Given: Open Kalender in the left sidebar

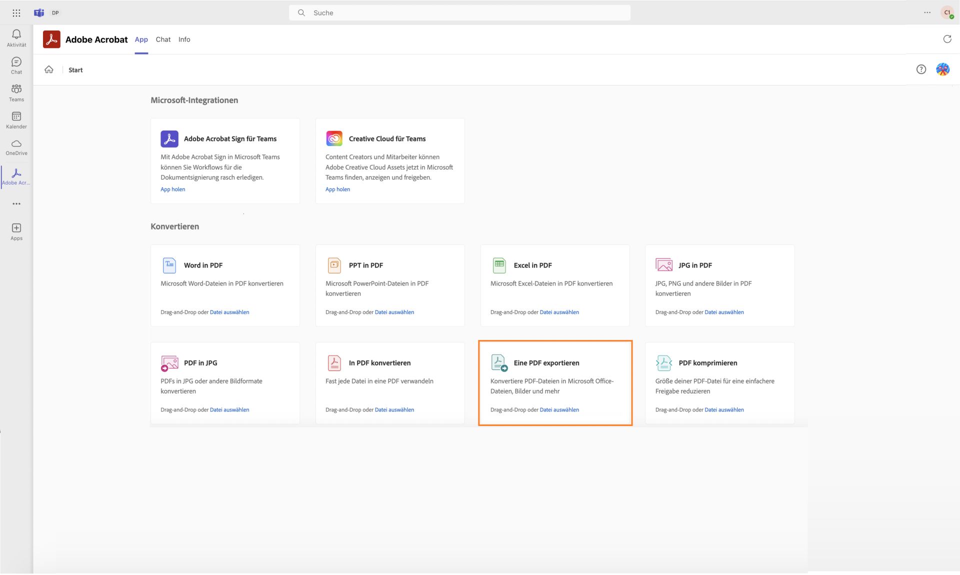Looking at the screenshot, I should pos(16,120).
